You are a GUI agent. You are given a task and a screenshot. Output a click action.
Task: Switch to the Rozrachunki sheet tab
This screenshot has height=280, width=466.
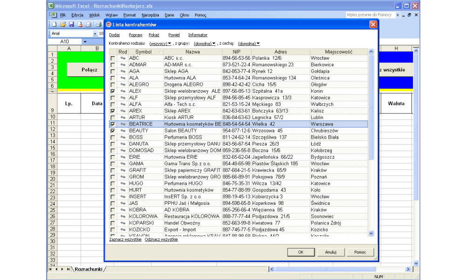(x=89, y=269)
